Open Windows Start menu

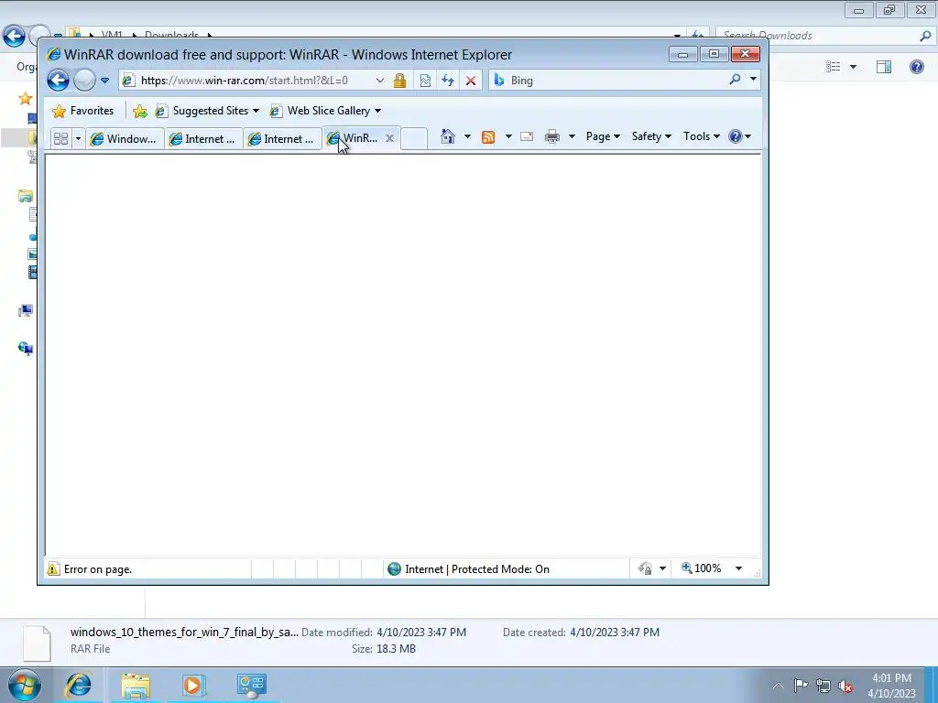25,685
